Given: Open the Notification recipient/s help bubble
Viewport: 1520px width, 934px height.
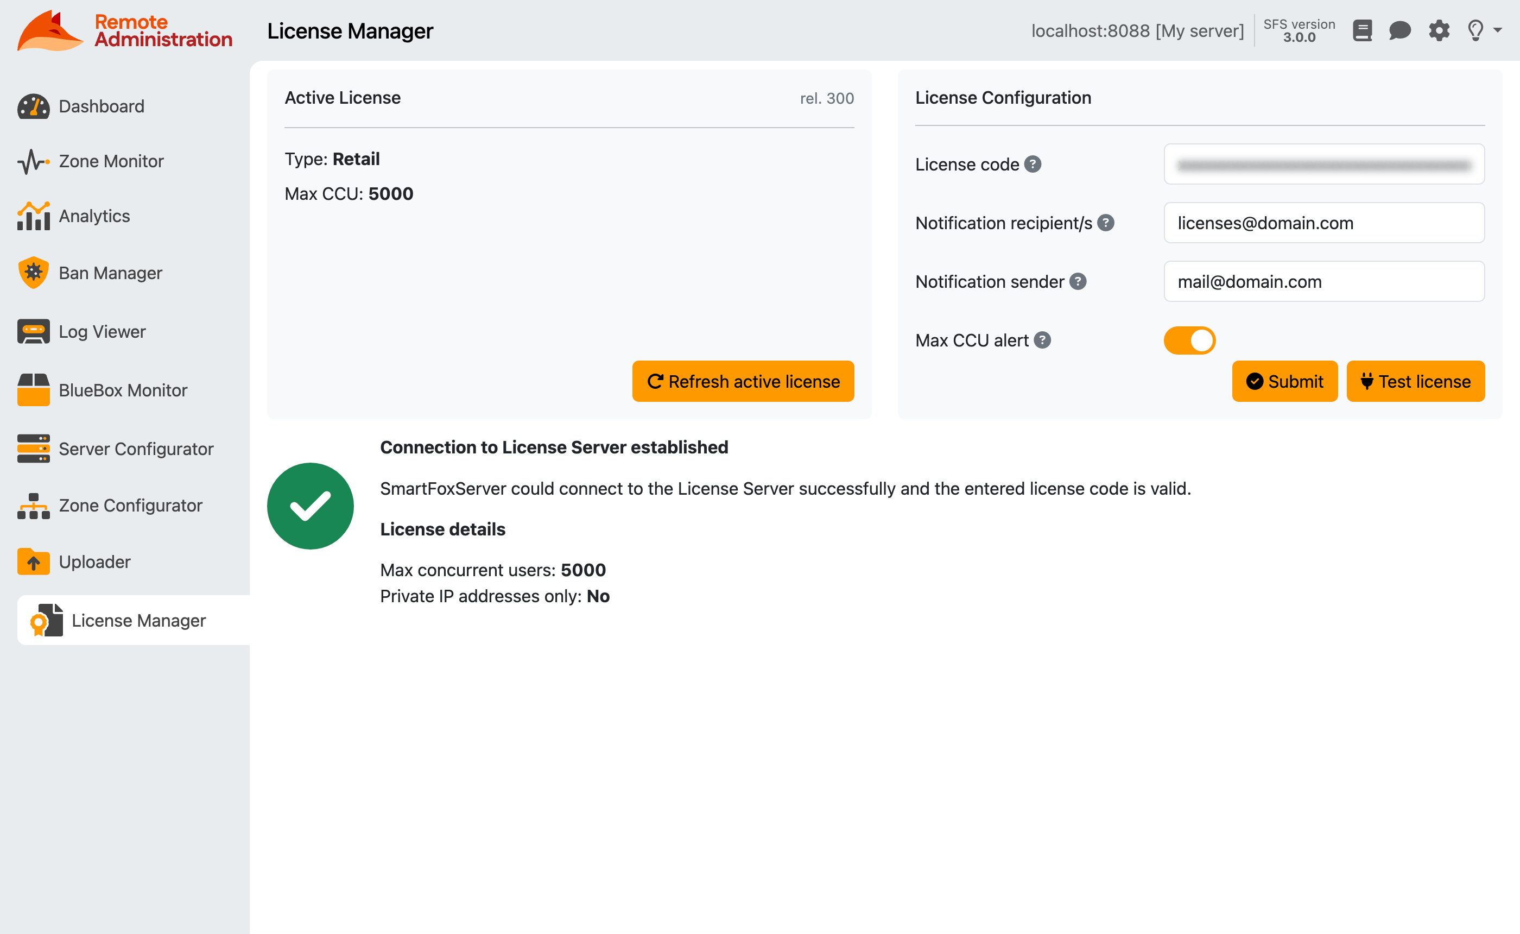Looking at the screenshot, I should pos(1106,223).
